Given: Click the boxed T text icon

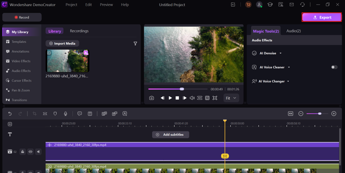Looking at the screenshot, I should tap(90, 114).
